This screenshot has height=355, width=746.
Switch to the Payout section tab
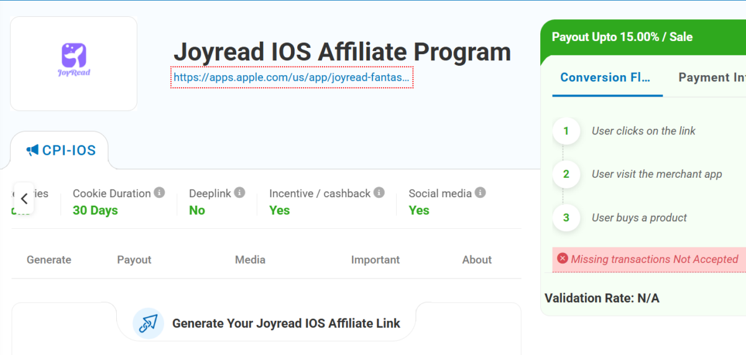[x=134, y=260]
